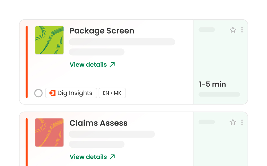Click the placeholder bar under the 1-5 min label
Screen dimensions: 267x166
point(219,94)
